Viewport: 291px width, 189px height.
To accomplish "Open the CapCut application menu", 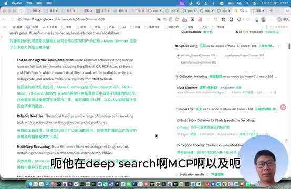I will click(17, 3).
